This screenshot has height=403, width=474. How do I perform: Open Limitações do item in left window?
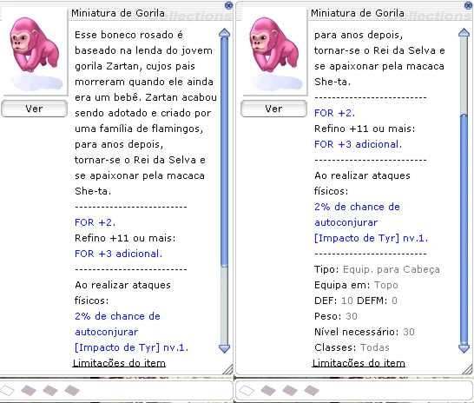pos(119,363)
